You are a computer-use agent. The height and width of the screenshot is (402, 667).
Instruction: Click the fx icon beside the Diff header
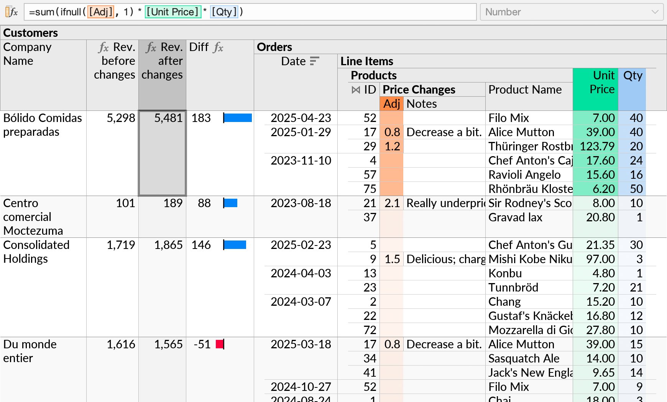point(219,48)
